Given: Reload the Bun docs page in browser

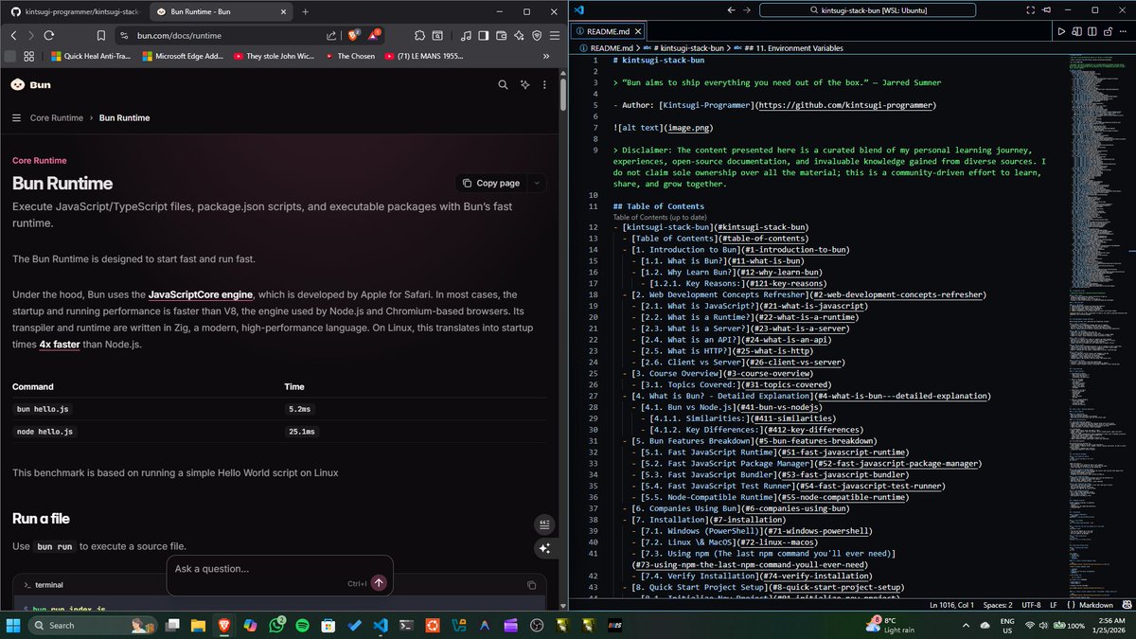Looking at the screenshot, I should tap(48, 35).
